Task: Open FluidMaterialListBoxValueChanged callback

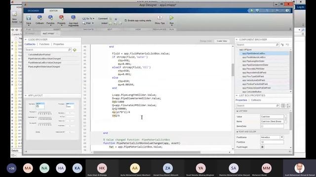Action: coord(44,62)
